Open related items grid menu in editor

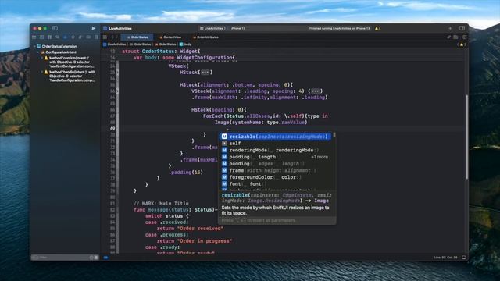pos(105,37)
